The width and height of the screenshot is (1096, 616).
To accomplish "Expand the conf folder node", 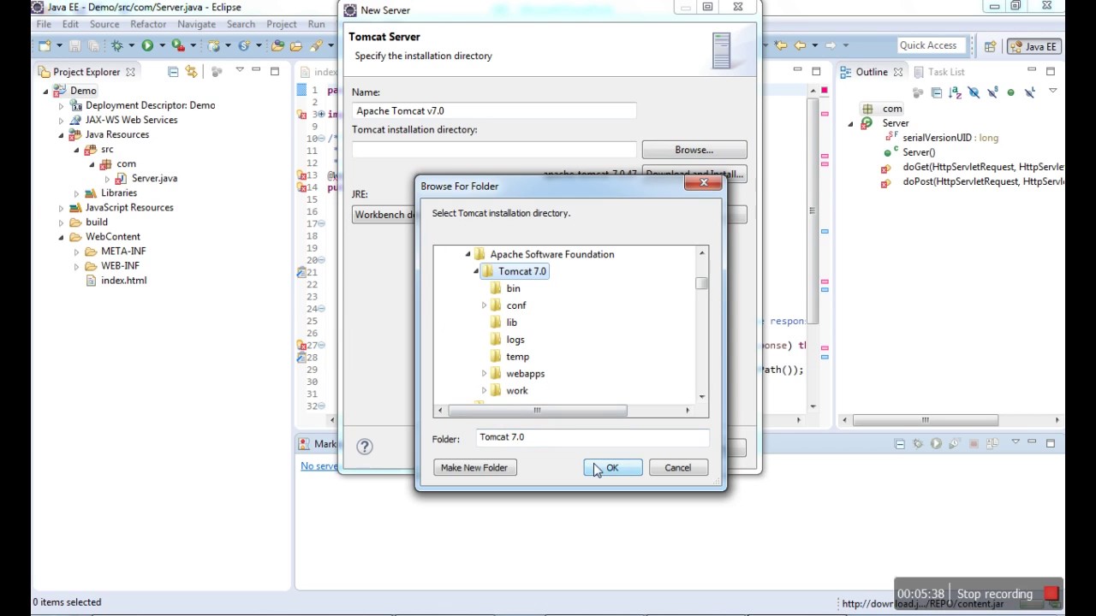I will (x=484, y=305).
